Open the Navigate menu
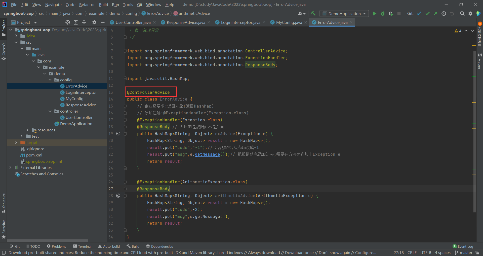This screenshot has height=256, width=483. tap(53, 5)
